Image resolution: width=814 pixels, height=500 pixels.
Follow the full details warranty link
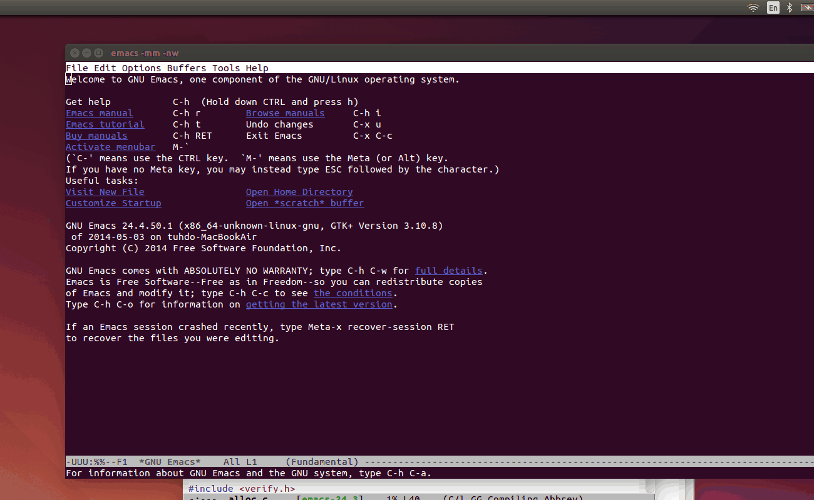(449, 271)
